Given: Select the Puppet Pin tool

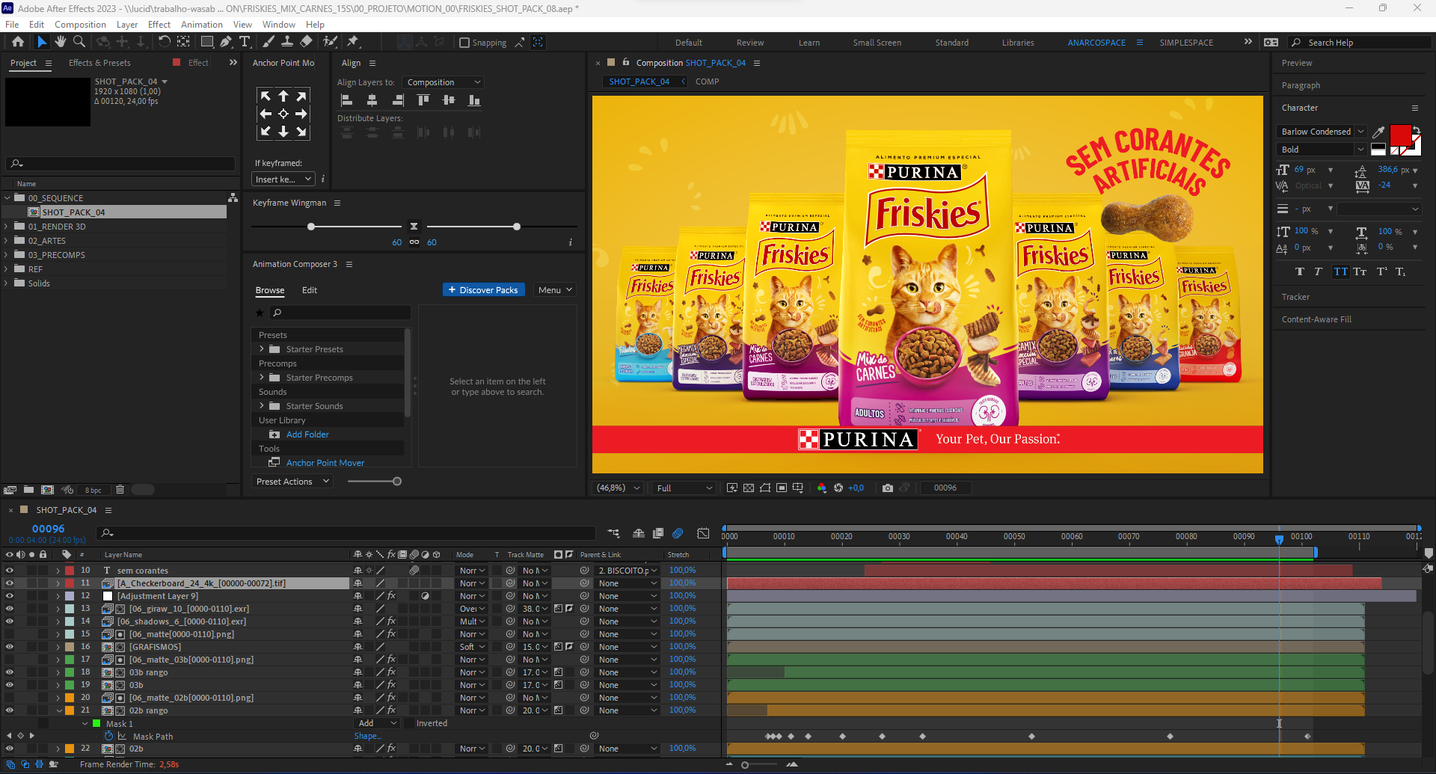Looking at the screenshot, I should click(353, 42).
